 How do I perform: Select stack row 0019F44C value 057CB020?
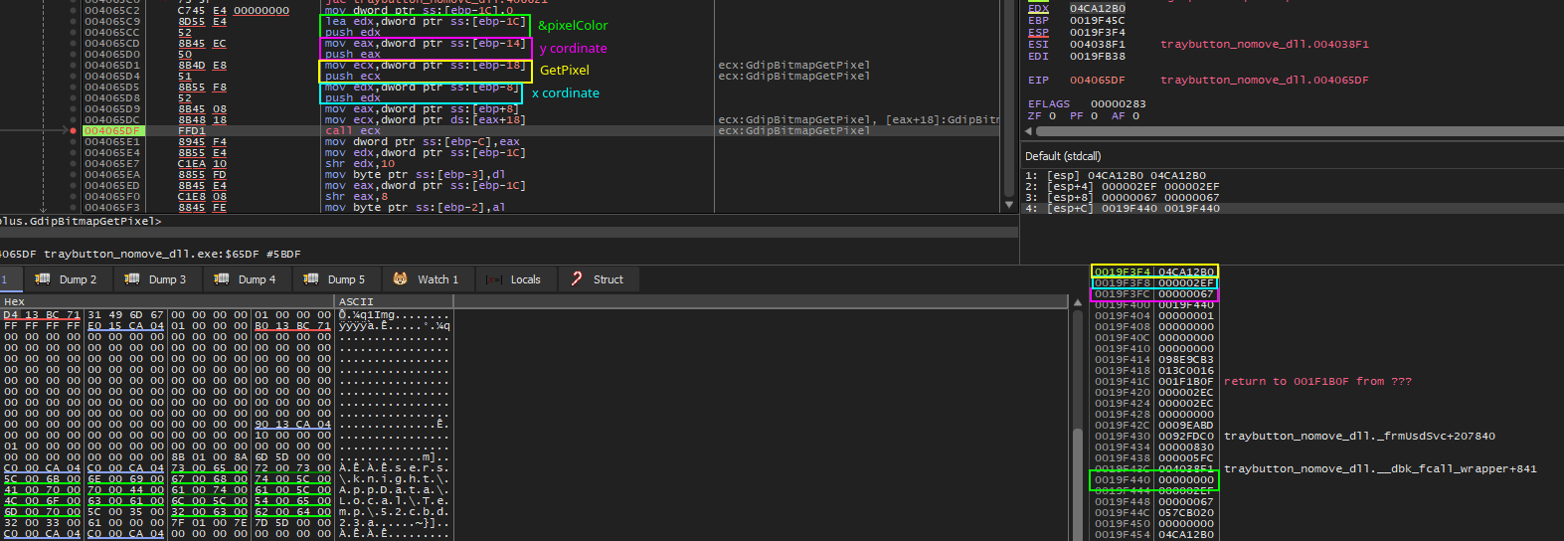tap(1186, 512)
